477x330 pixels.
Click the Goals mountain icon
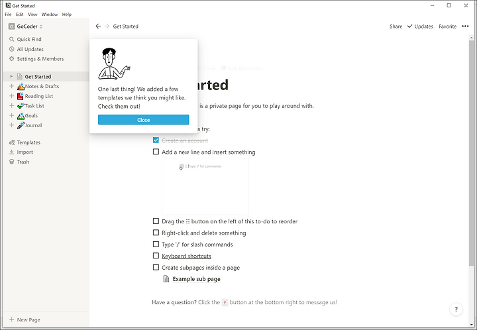(21, 115)
